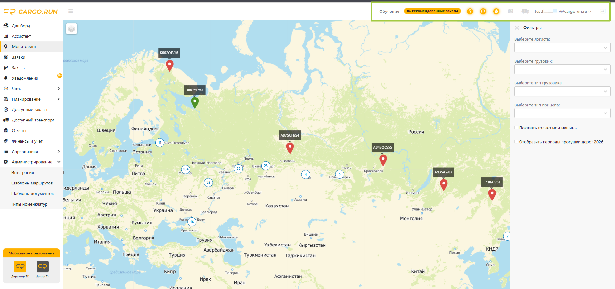Click the cluster marker showing 23

(266, 166)
